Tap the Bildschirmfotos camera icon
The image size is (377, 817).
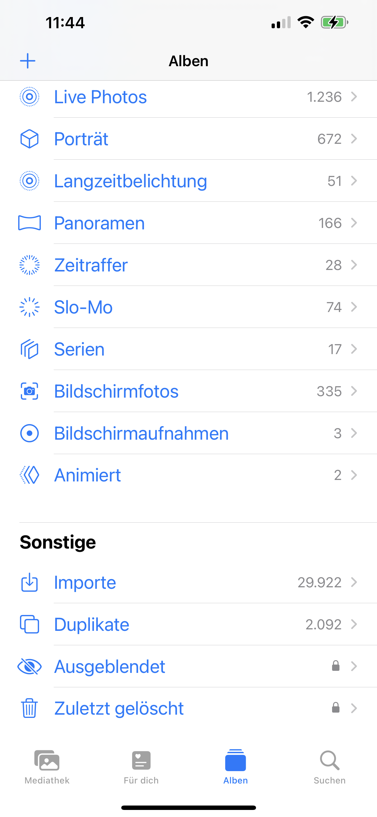click(x=29, y=391)
